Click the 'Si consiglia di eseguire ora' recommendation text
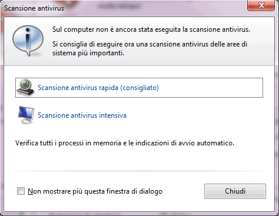279x216 pixels. [150, 48]
